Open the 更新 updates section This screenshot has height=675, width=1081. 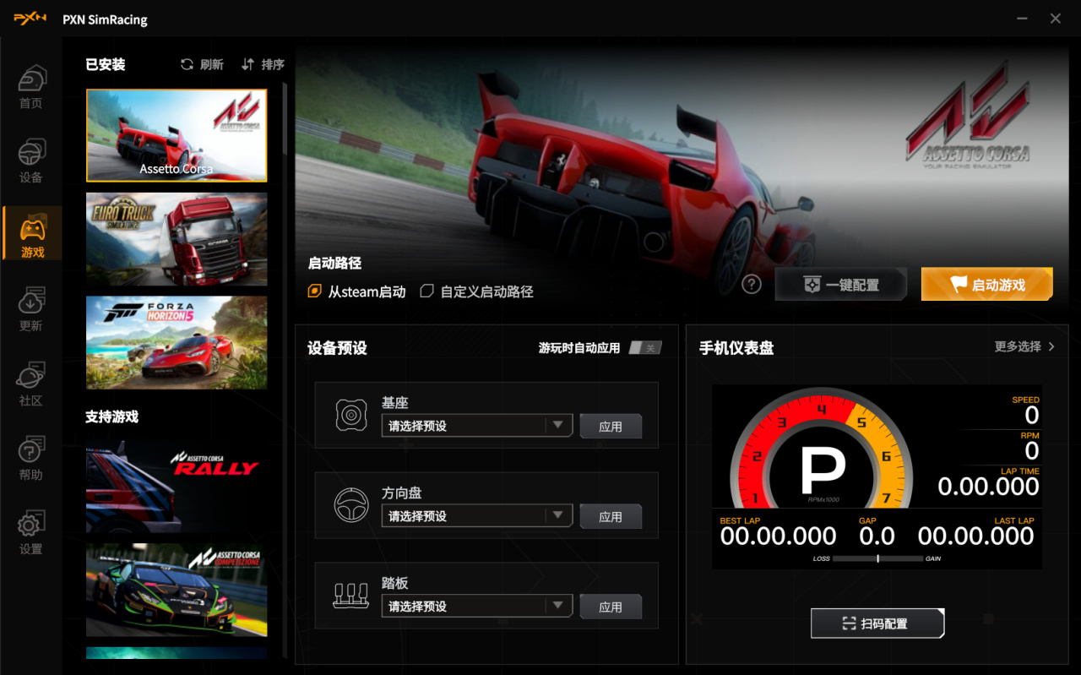[31, 310]
